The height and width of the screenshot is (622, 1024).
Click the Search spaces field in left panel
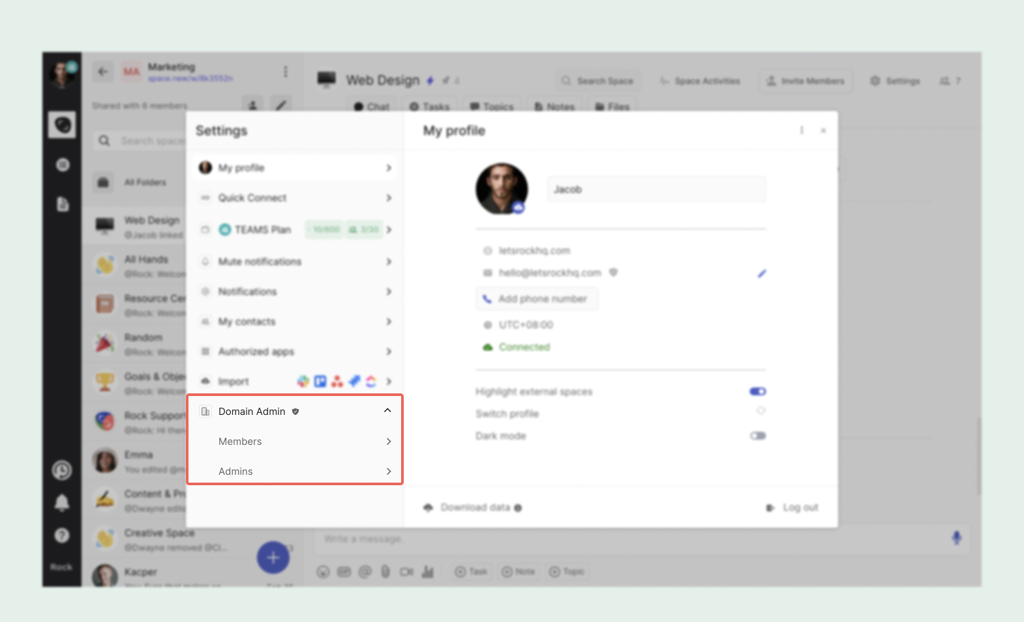point(140,141)
